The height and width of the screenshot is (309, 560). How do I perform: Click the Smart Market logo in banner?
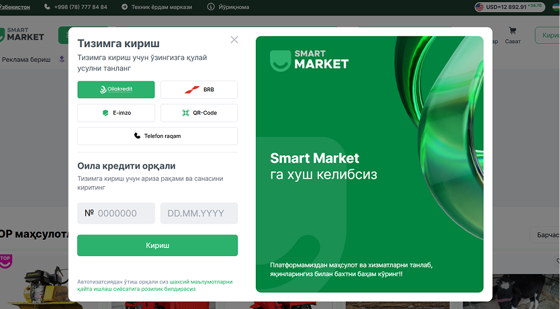[310, 60]
